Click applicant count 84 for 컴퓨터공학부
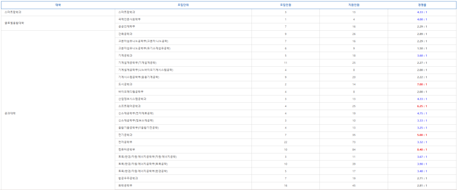Image resolution: width=457 pixels, height=190 pixels. [354, 150]
